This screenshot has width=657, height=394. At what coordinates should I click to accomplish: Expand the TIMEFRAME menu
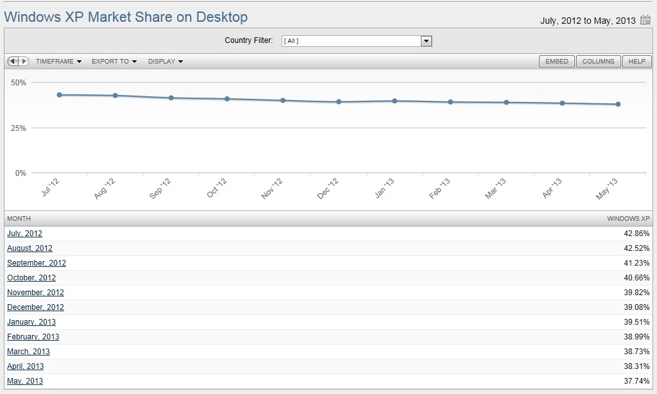pos(58,62)
